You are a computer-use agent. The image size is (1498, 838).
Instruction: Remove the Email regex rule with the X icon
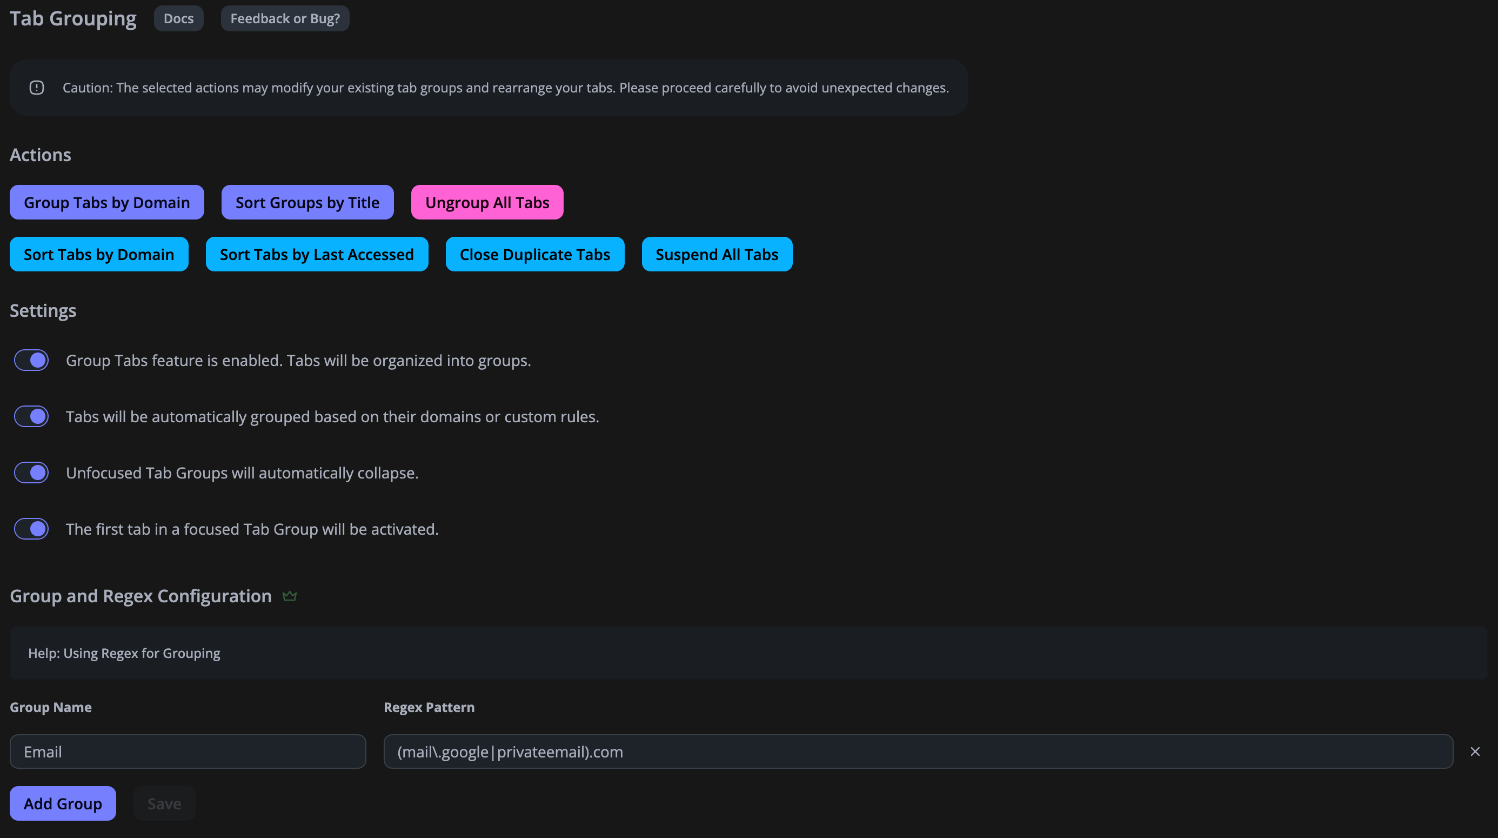pos(1475,751)
